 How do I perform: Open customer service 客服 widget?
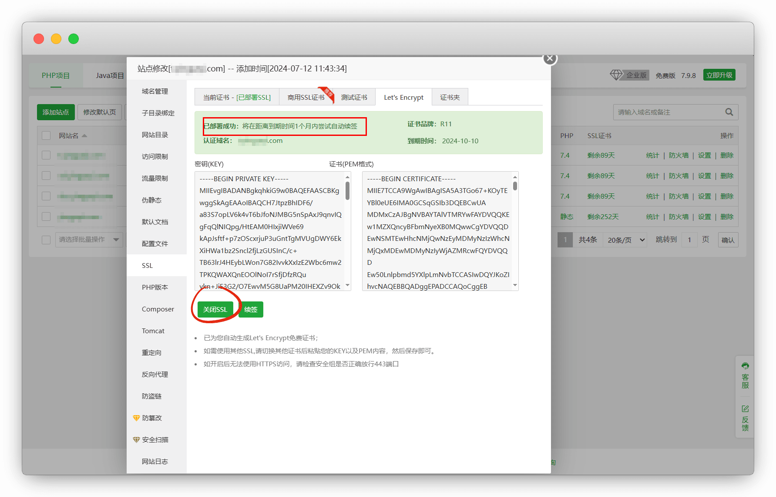[x=745, y=375]
